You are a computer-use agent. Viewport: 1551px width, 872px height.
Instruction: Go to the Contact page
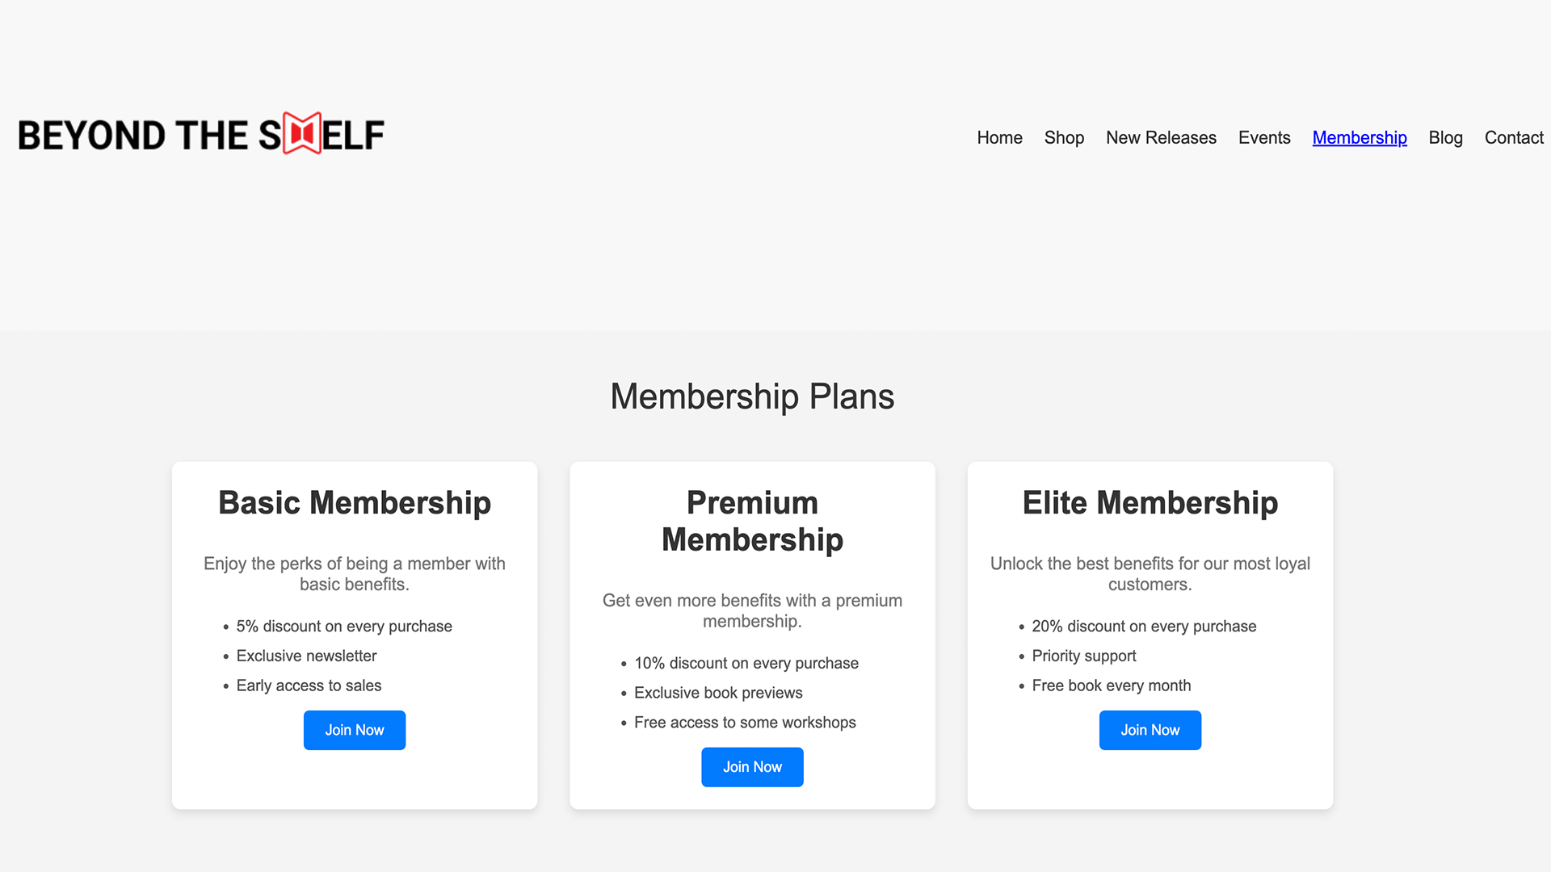[1514, 137]
